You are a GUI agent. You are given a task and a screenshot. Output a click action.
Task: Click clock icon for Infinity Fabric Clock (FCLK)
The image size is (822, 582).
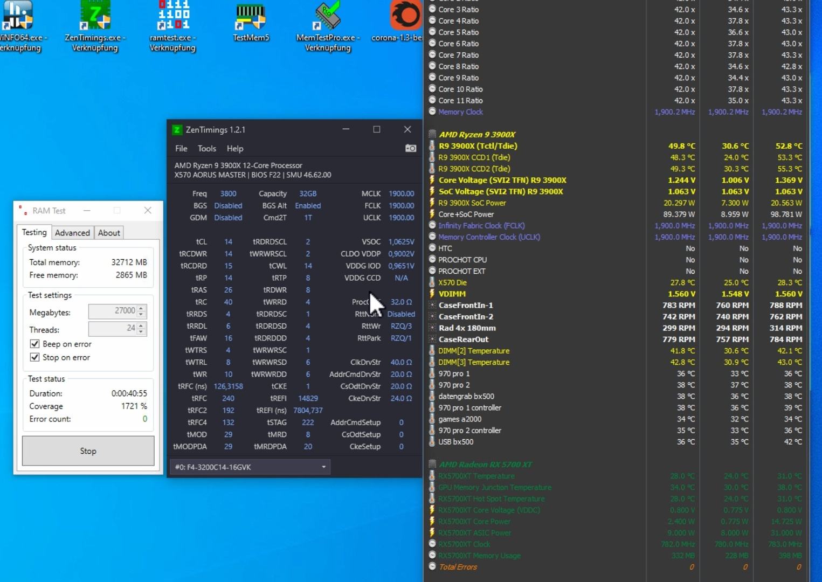coord(432,225)
